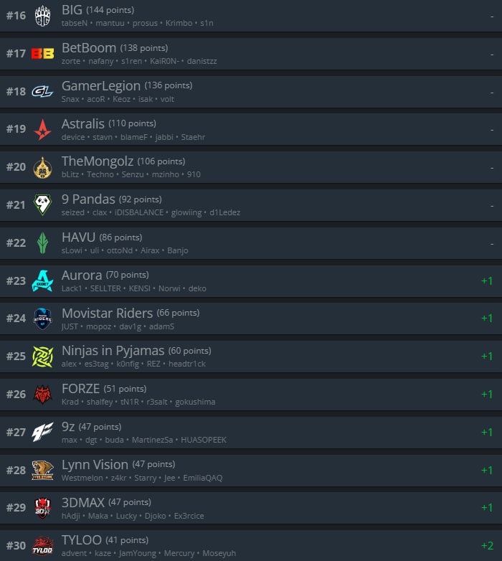Screen dimensions: 502x561
Task: Click the Ninjas in Pyjamas logo
Action: point(42,357)
